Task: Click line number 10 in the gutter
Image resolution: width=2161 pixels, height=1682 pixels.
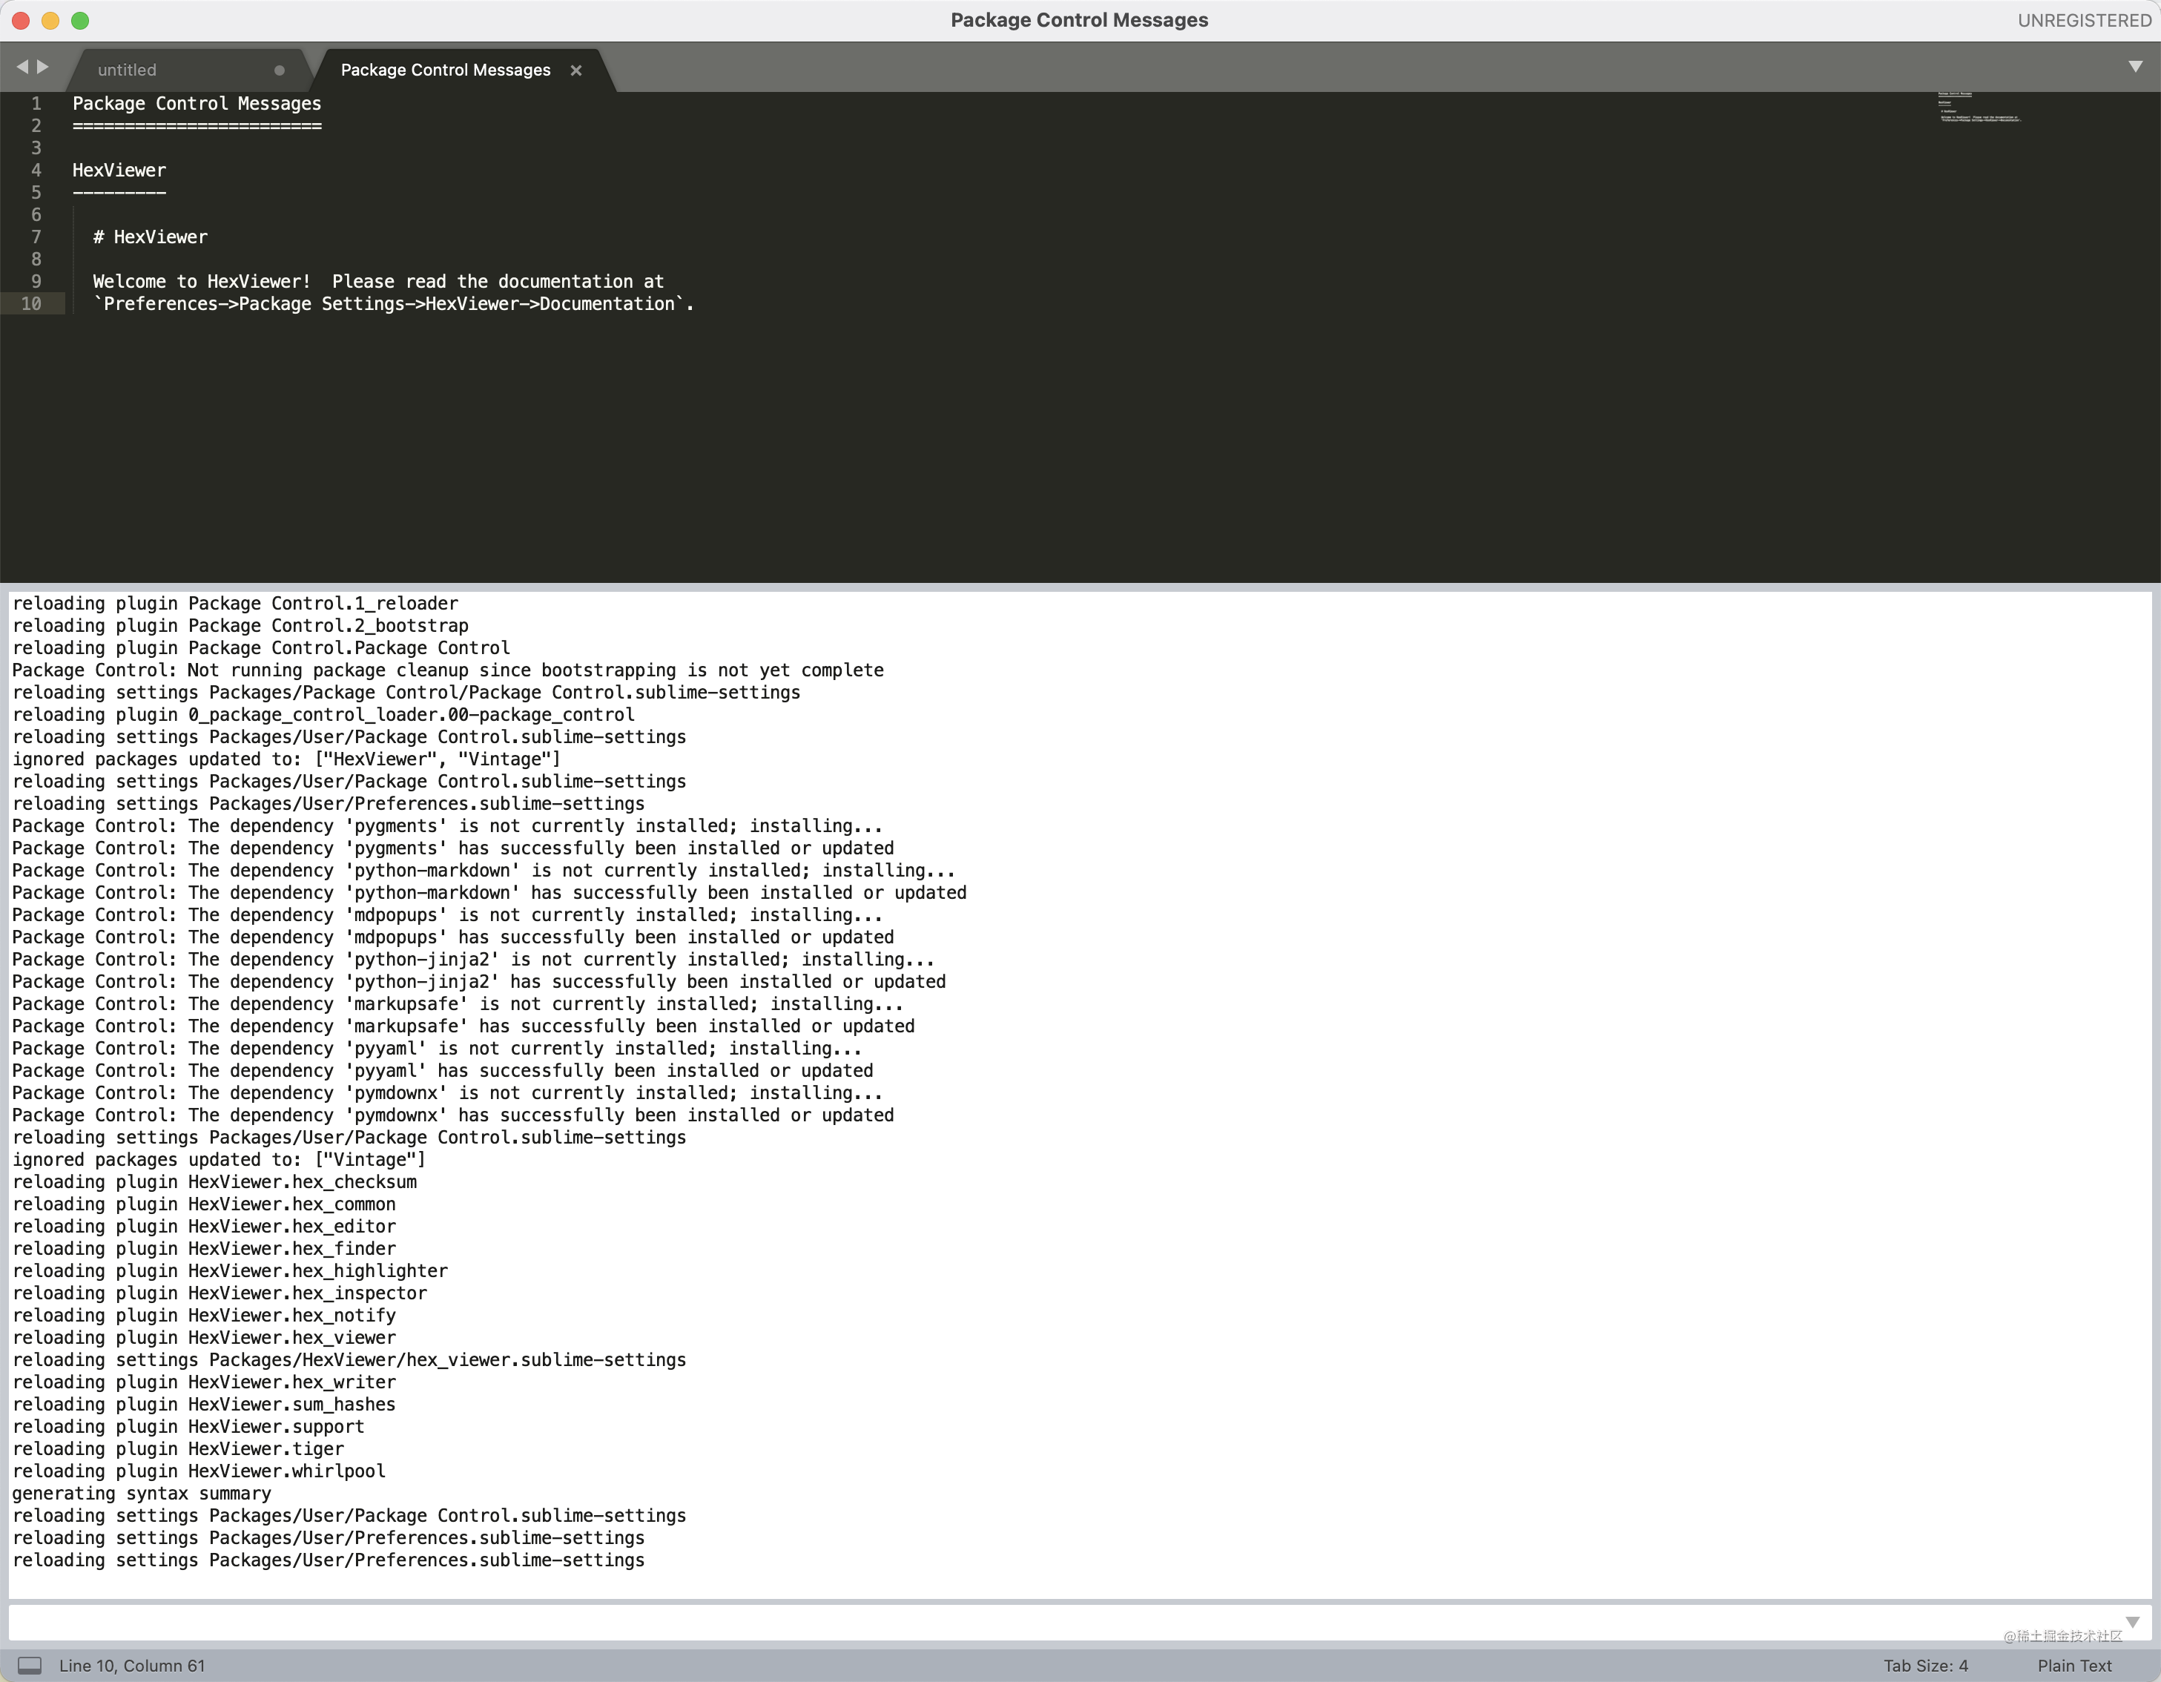Action: pyautogui.click(x=32, y=304)
